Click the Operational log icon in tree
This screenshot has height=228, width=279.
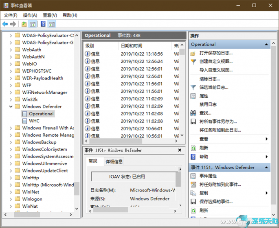pyautogui.click(x=24, y=114)
